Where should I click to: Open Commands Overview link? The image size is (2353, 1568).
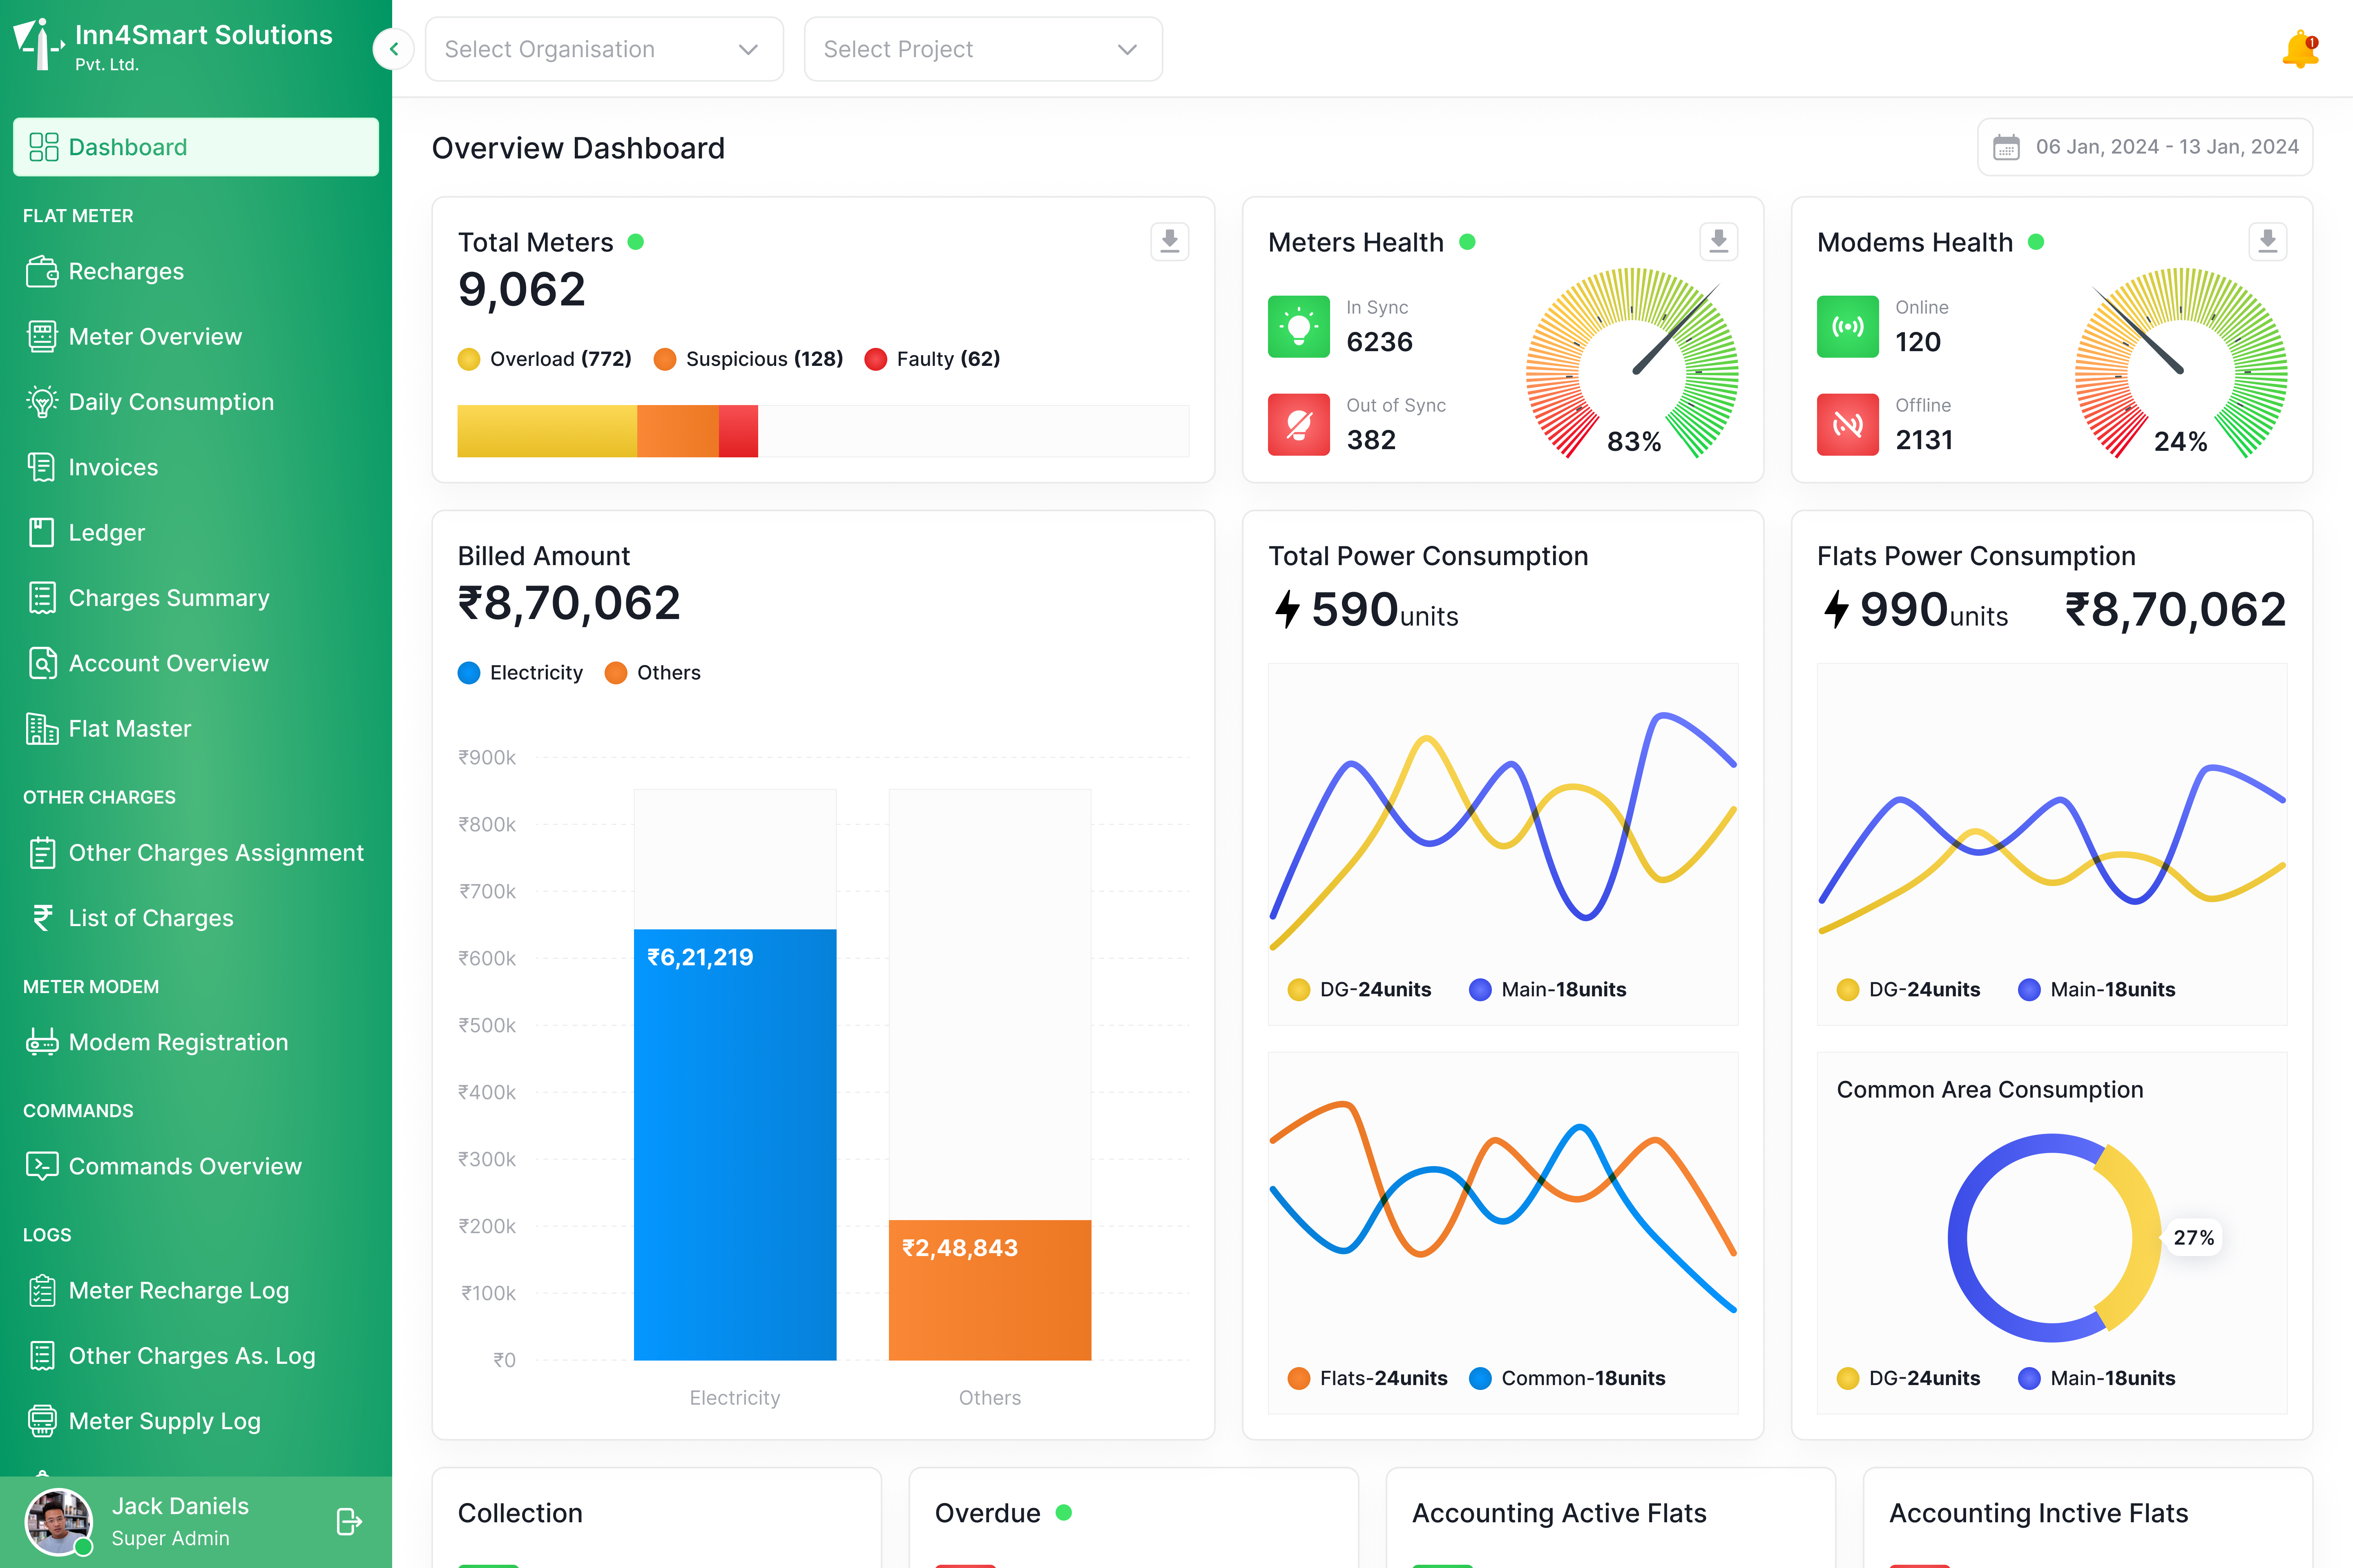tap(185, 1166)
